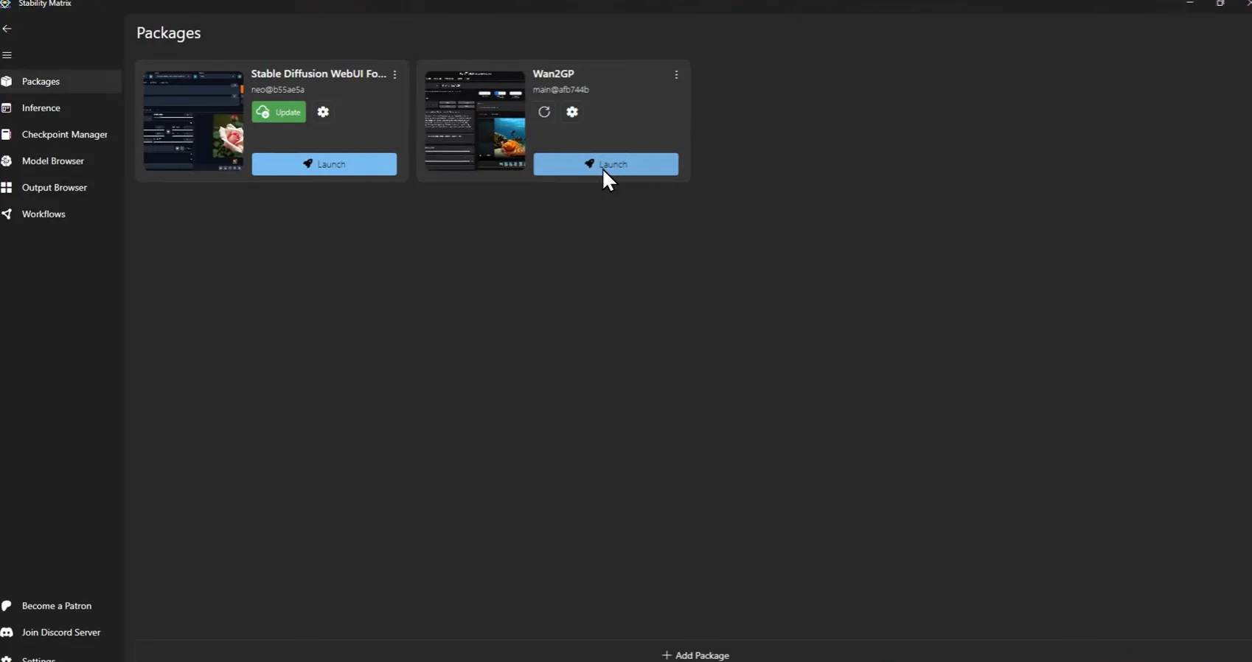Image resolution: width=1252 pixels, height=662 pixels.
Task: Open the Workflows page
Action: tap(60, 214)
